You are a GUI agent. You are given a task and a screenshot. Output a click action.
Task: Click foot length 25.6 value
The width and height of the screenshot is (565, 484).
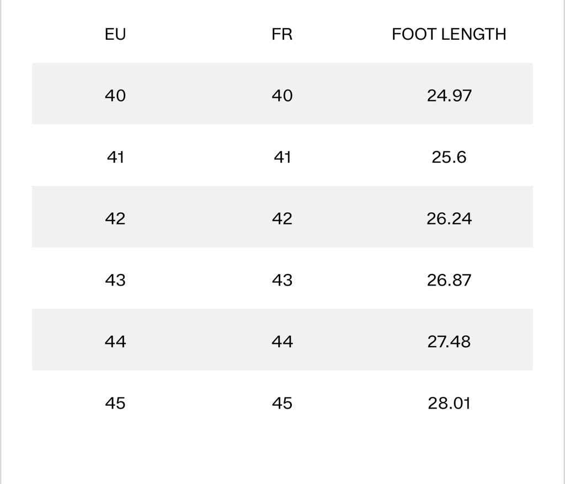pos(449,157)
